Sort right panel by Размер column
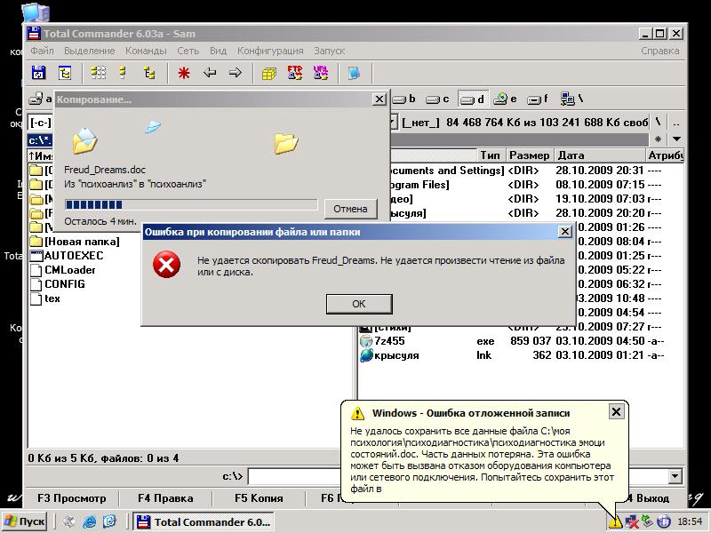Viewport: 711px width, 533px height. (529, 155)
